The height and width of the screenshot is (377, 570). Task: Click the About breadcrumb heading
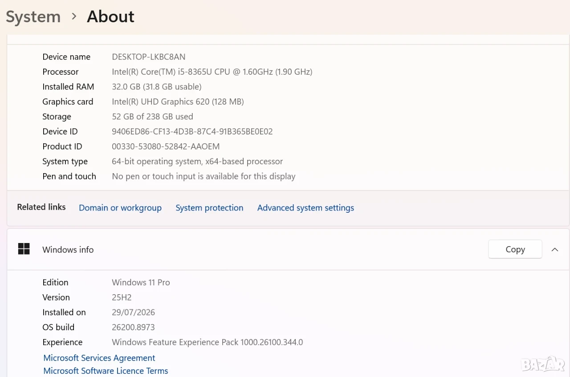(x=110, y=17)
